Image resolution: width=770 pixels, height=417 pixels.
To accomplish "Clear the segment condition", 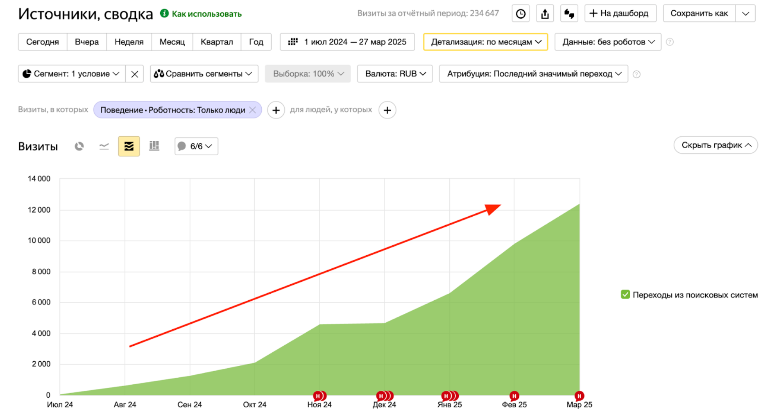I will [x=134, y=74].
